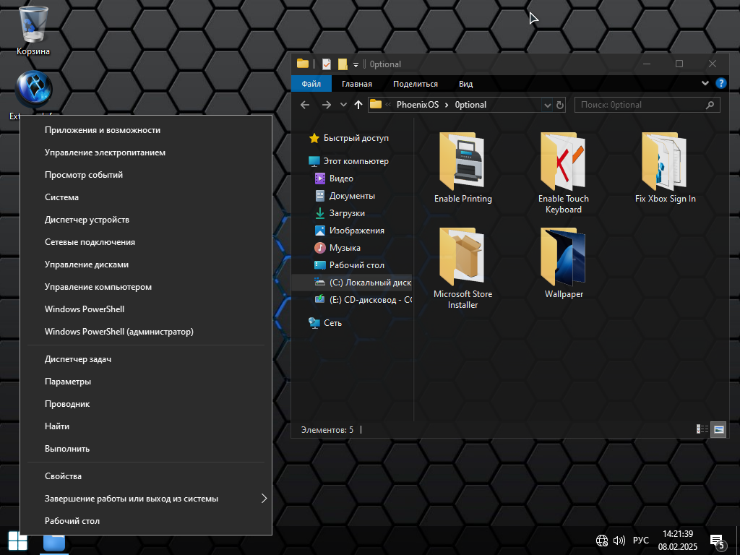Expand Завершение работы или выход из системы submenu

click(146, 499)
